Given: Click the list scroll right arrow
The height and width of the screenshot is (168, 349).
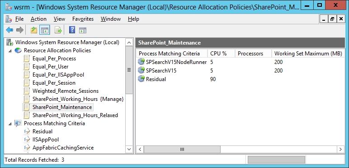Looking at the screenshot, I should coord(340,149).
